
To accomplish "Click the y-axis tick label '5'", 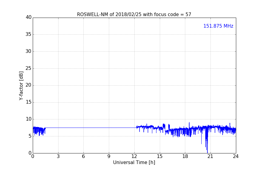I will [x=30, y=136].
